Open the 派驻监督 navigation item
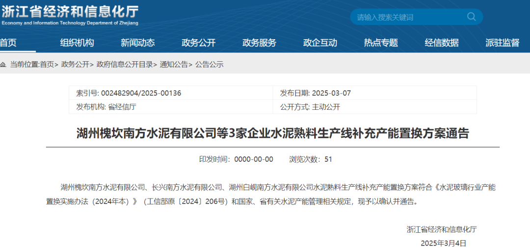Screen dimensions: 530x248 pyautogui.click(x=503, y=43)
